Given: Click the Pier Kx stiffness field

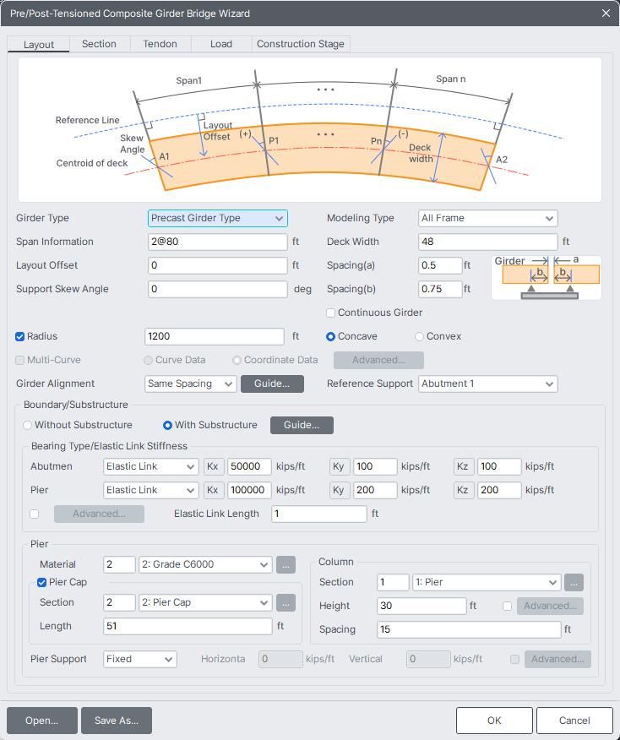Looking at the screenshot, I should pos(249,490).
